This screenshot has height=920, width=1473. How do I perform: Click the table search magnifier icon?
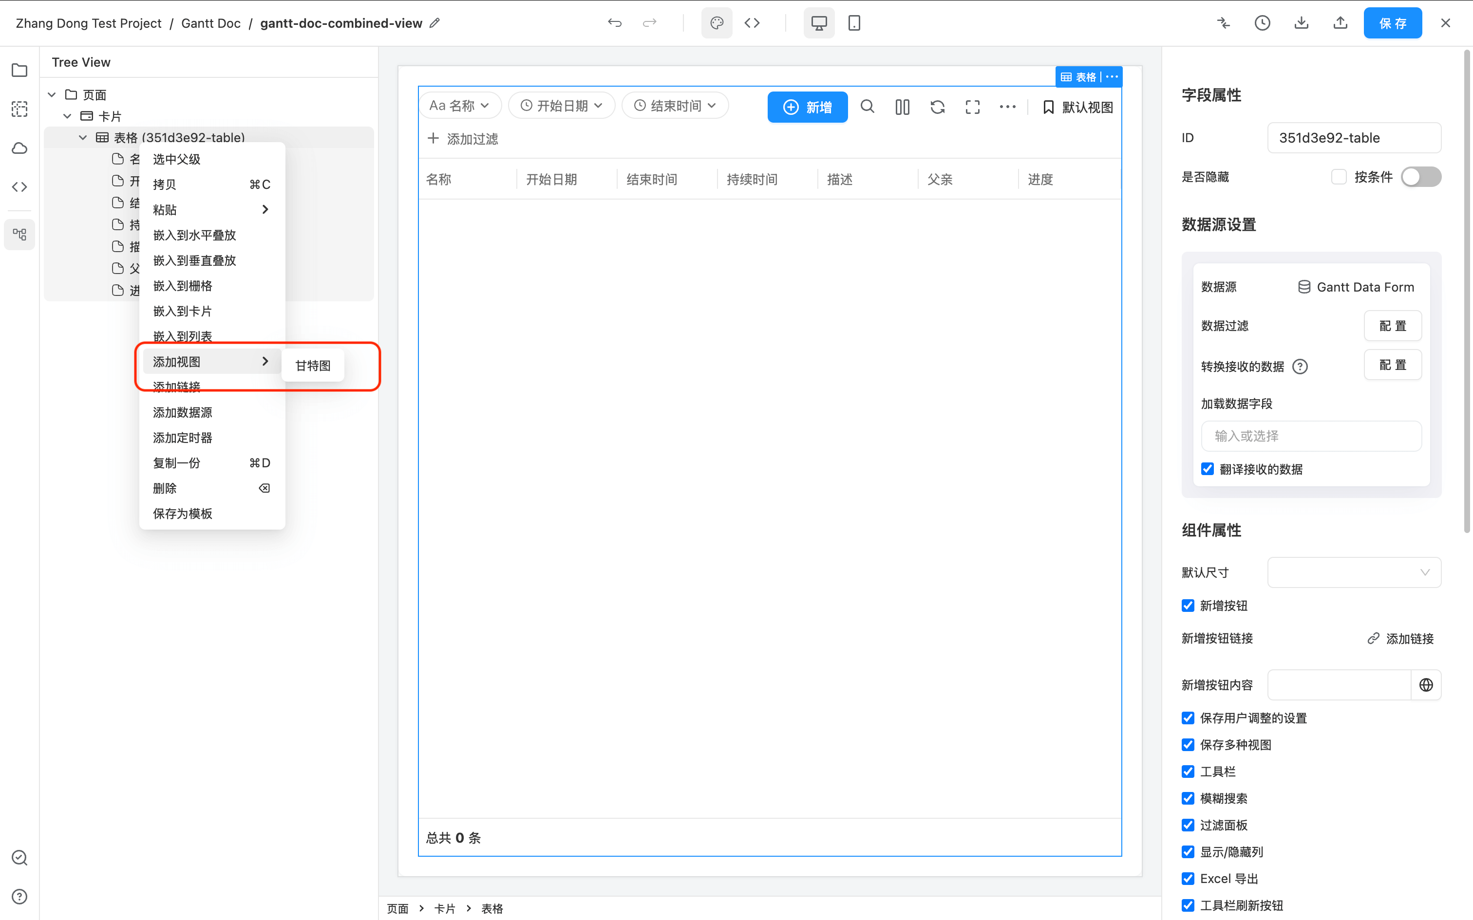[x=868, y=107]
